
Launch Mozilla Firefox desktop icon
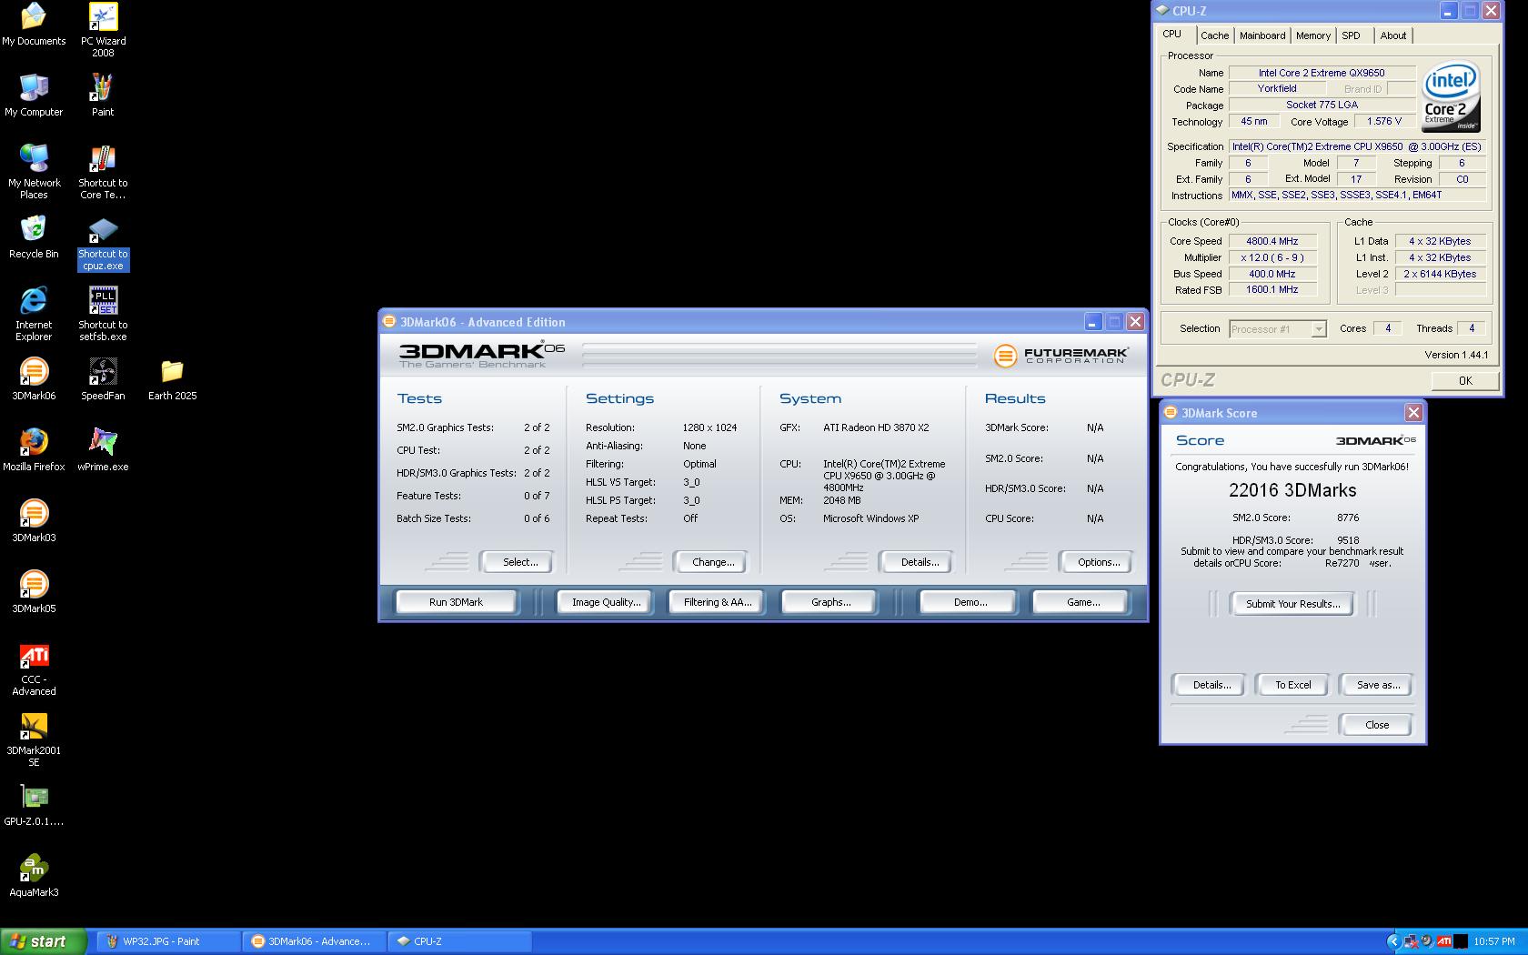coord(34,450)
